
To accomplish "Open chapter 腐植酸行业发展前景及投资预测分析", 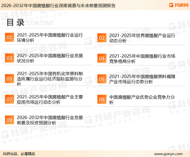I will pyautogui.click(x=50, y=120).
